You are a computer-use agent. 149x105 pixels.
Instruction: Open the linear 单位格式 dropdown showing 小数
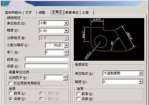[x=66, y=23]
